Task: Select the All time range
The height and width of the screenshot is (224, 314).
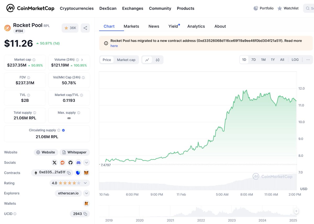Action: coord(282,60)
